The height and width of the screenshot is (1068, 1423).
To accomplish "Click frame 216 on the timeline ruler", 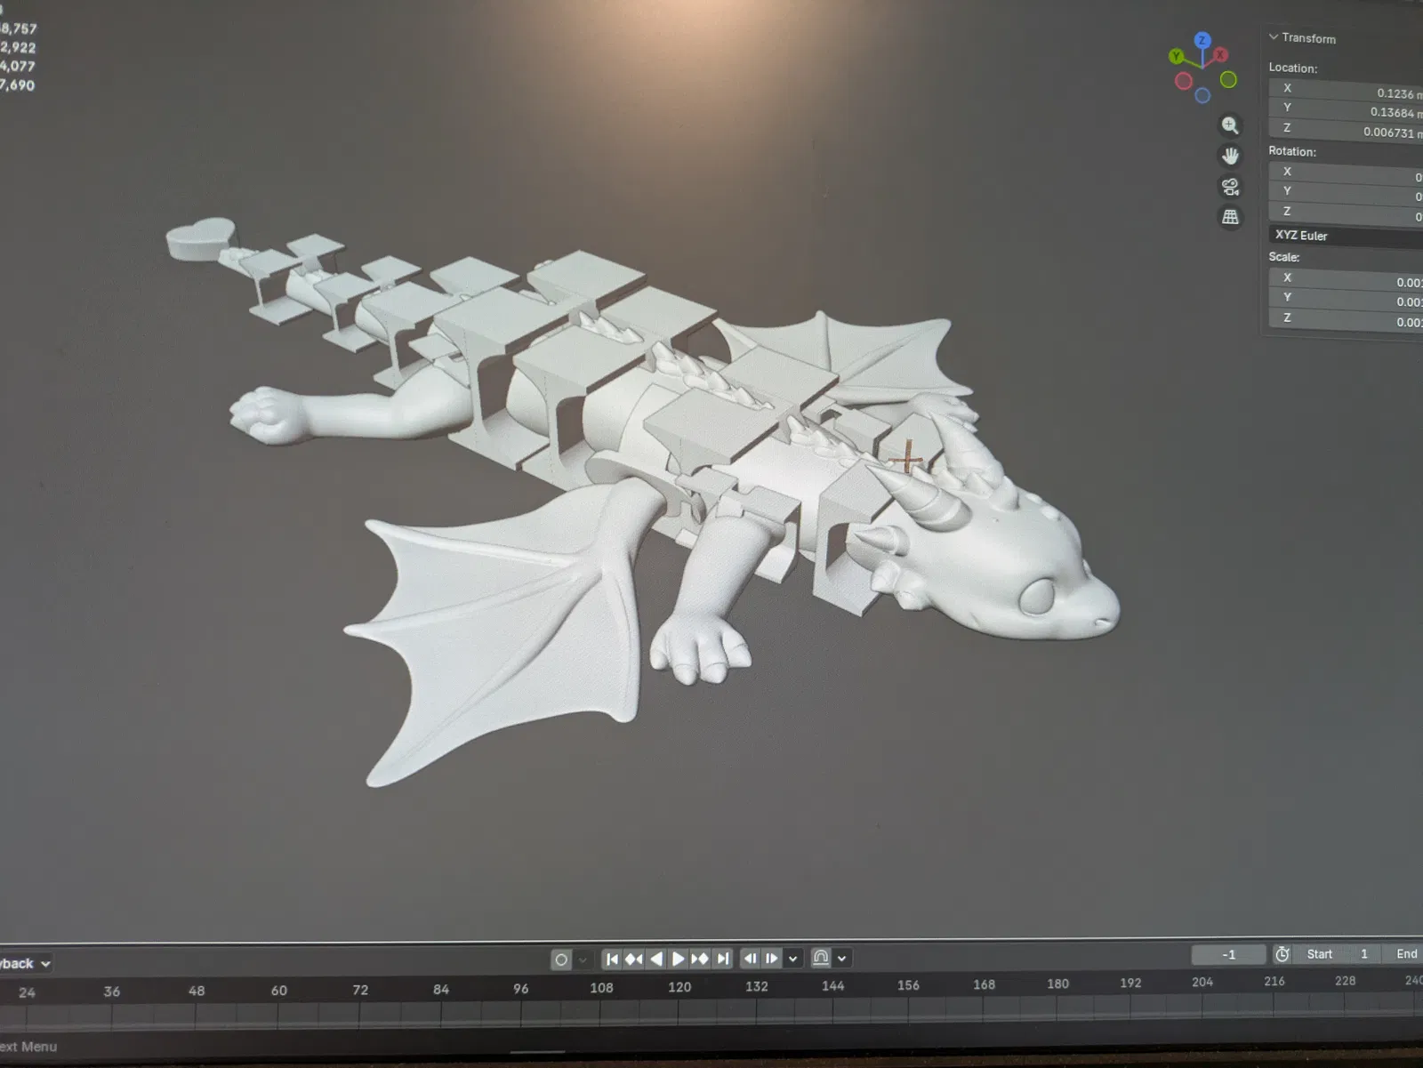I will click(1274, 982).
